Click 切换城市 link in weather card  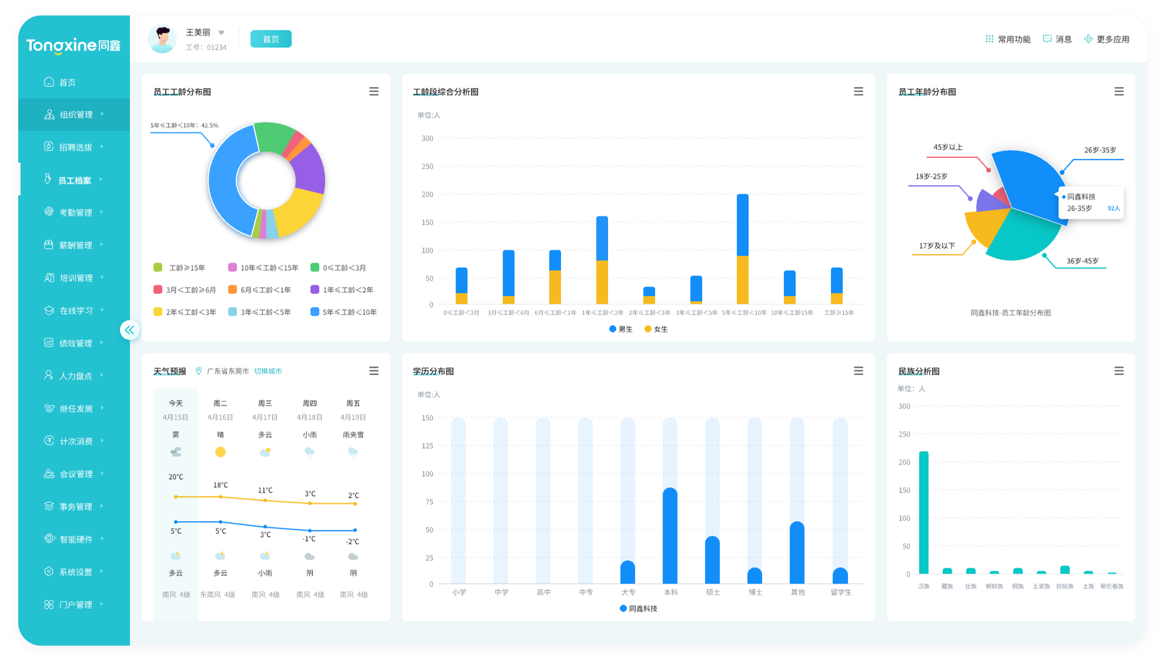(268, 371)
